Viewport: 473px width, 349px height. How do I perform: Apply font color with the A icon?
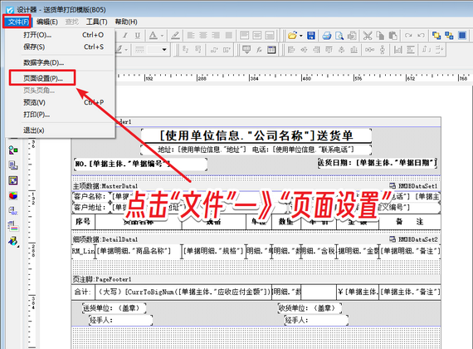154,36
